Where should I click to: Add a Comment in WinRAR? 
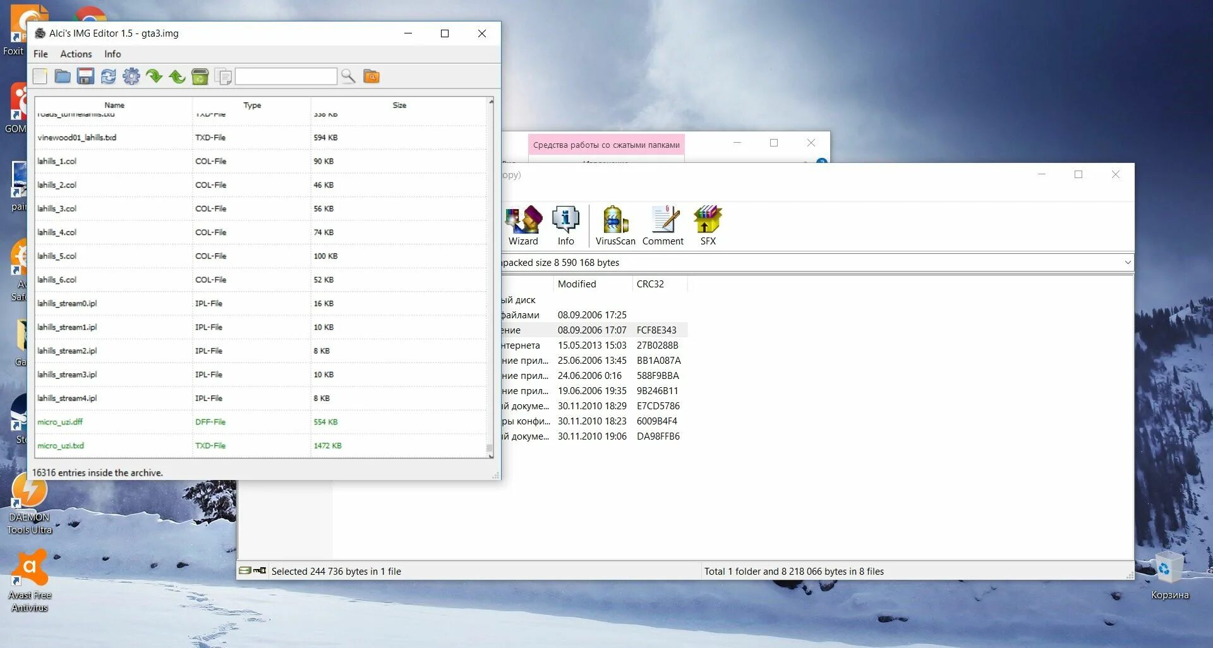(x=663, y=225)
